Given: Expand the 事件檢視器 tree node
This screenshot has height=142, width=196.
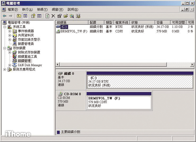Looking at the screenshot, I should tap(10, 31).
